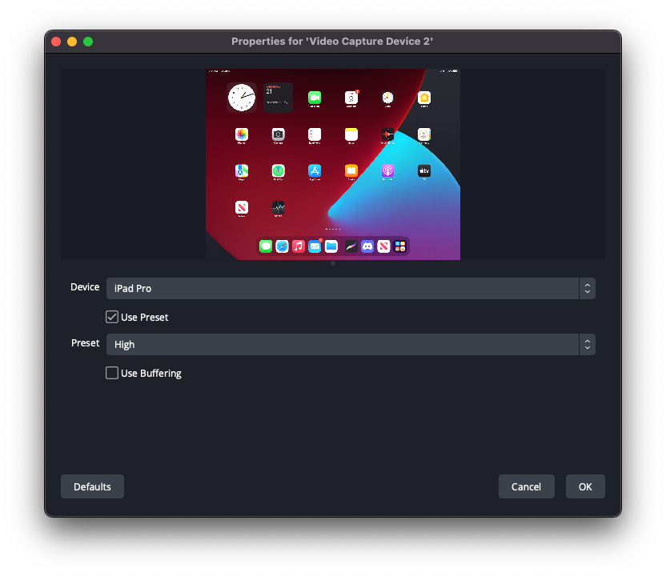Click the iPad screen preview area

click(332, 164)
